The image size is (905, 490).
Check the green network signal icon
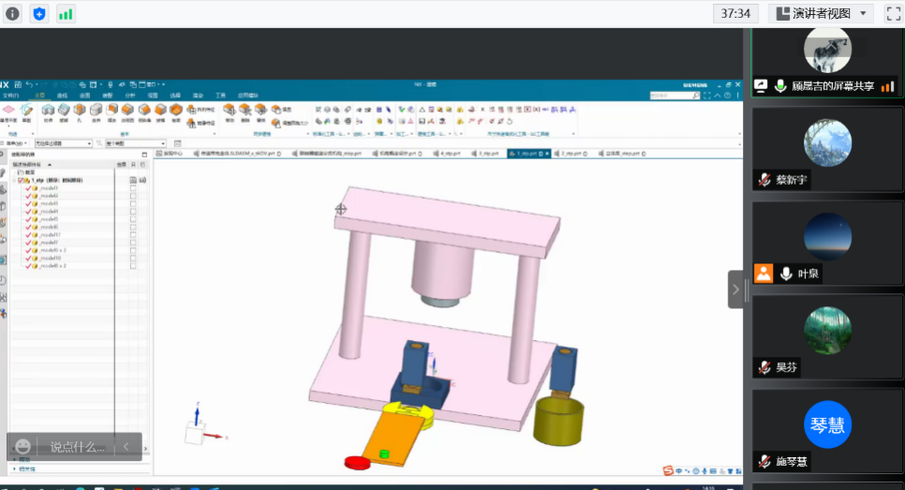(66, 13)
